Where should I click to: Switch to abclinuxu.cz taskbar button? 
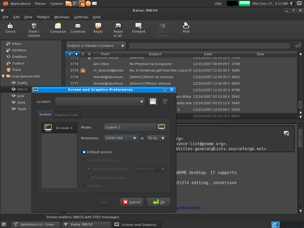(x=36, y=224)
